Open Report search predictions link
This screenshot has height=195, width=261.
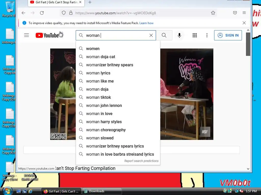141,161
